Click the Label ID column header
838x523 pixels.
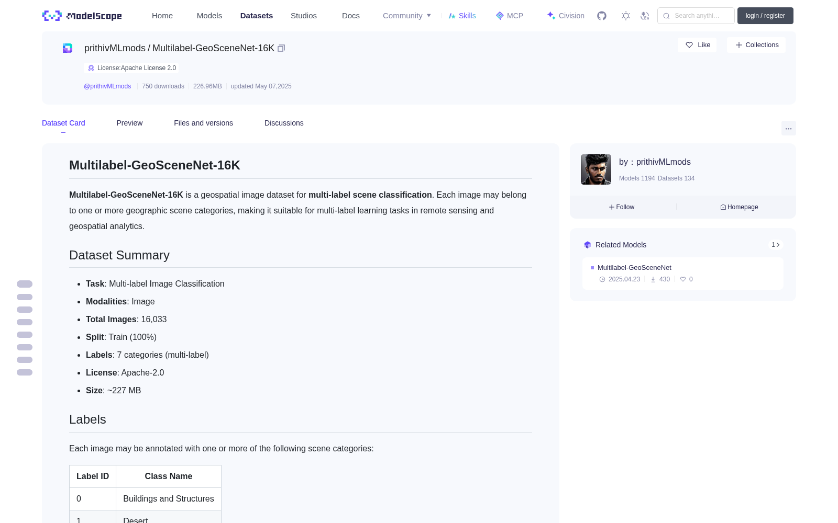tap(93, 476)
